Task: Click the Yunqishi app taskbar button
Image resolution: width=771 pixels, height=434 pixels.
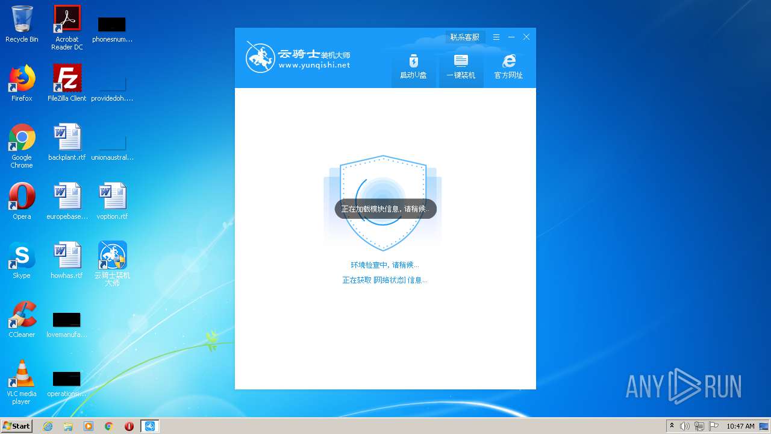Action: (150, 426)
